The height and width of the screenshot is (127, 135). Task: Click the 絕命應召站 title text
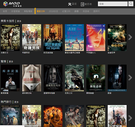[x=27, y=93]
